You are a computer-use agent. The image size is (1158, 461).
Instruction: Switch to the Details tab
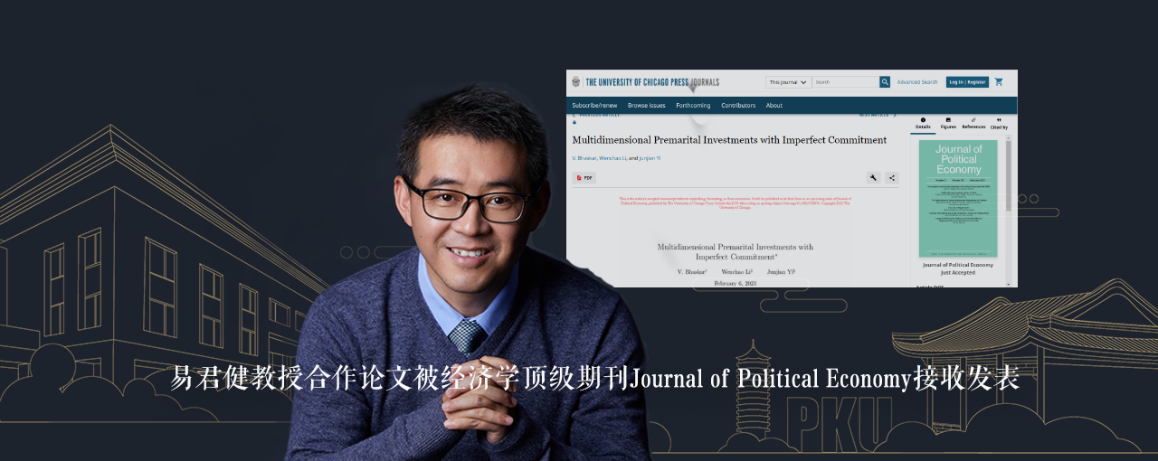923,124
